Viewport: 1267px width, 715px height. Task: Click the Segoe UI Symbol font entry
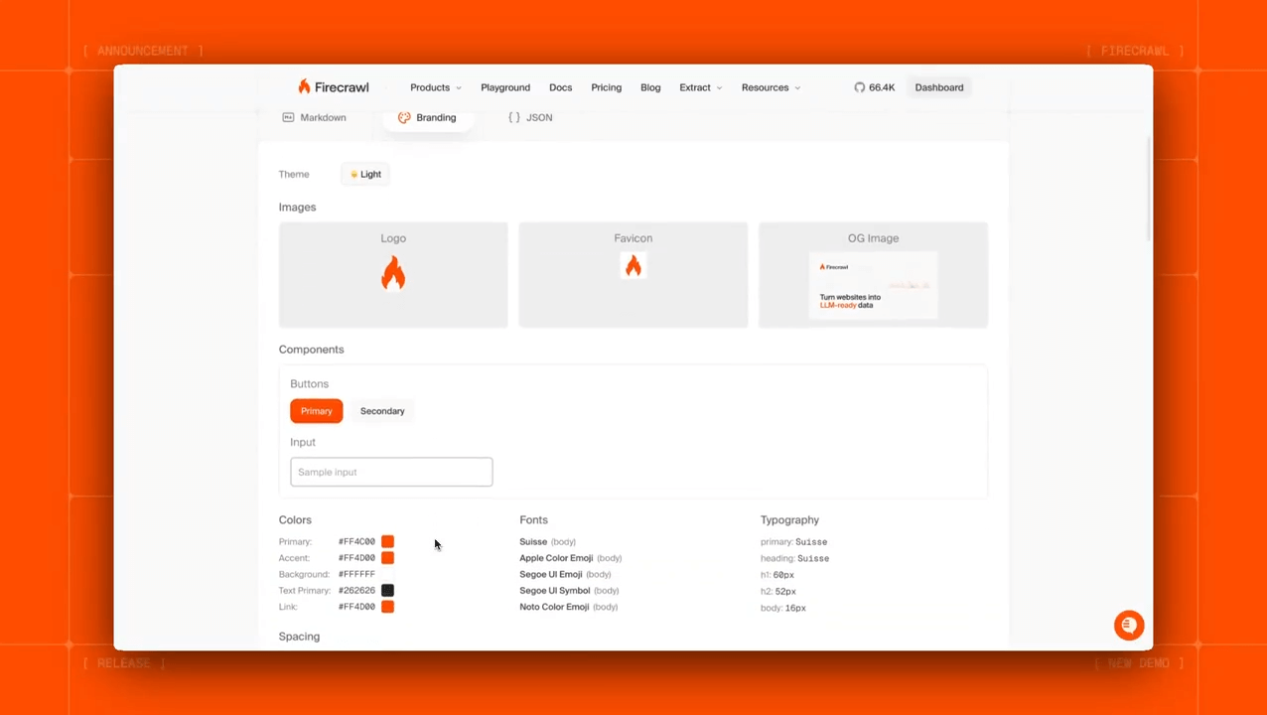569,591
